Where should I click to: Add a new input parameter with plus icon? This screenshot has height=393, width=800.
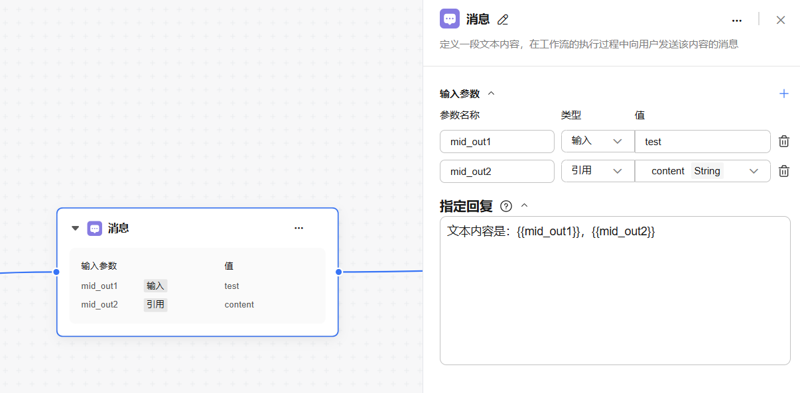coord(783,93)
